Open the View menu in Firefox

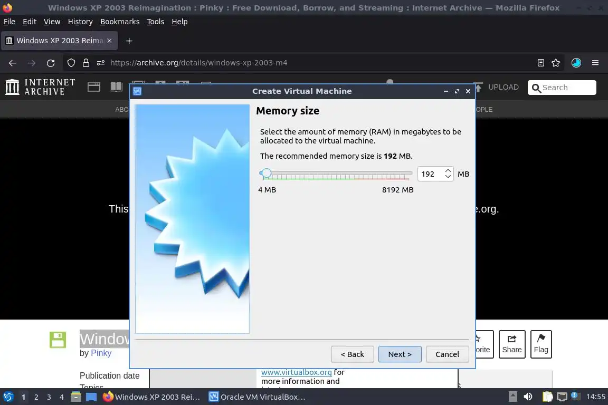pos(52,22)
